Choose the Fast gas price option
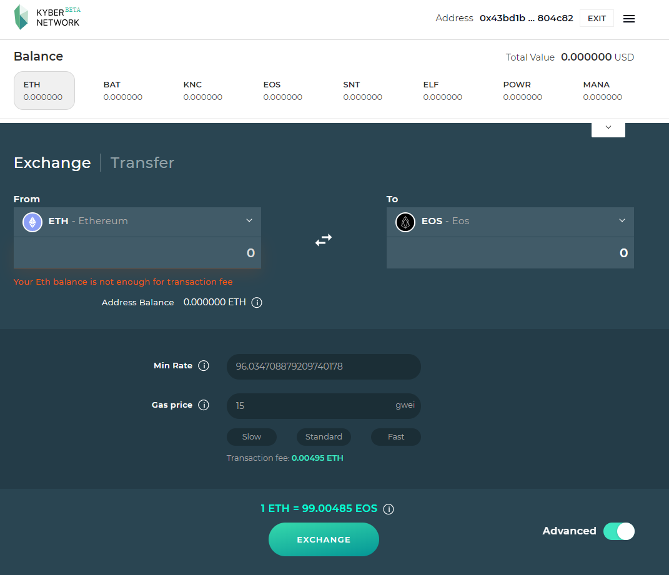This screenshot has width=669, height=575. 396,437
